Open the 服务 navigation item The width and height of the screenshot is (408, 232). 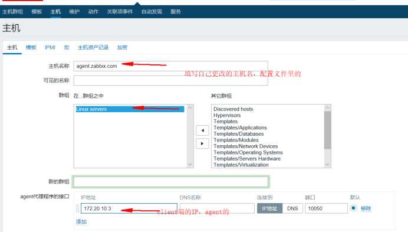click(x=176, y=11)
